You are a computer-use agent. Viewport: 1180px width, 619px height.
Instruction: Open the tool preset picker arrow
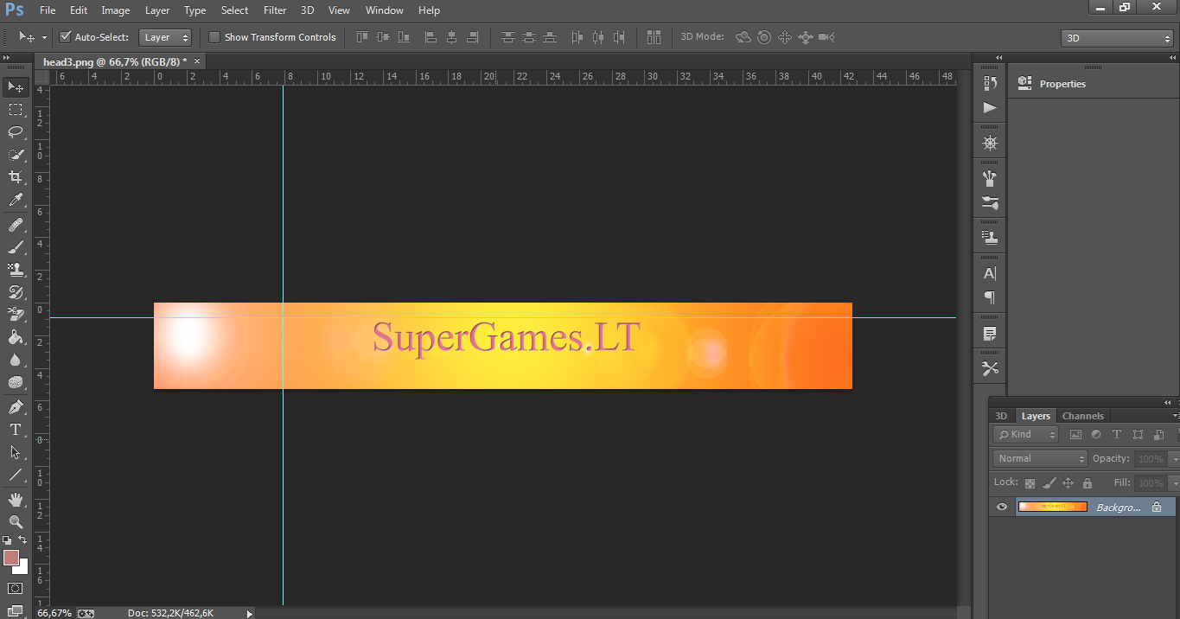[44, 37]
